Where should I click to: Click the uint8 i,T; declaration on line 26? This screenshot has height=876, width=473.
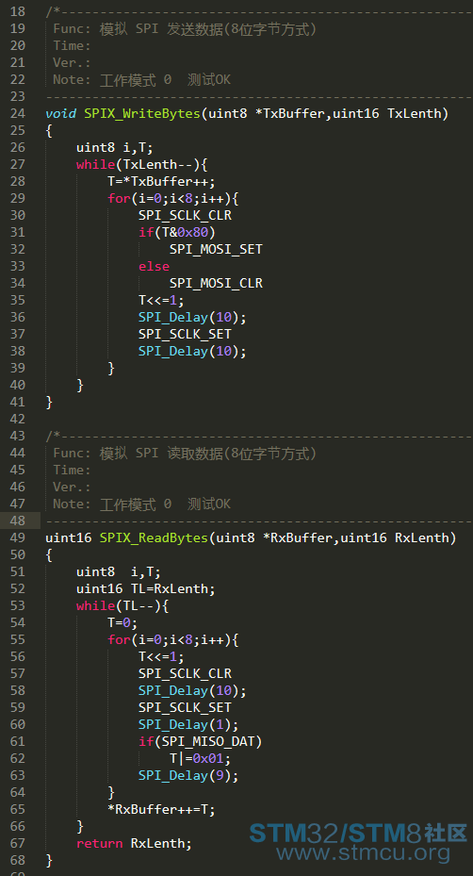coord(114,147)
